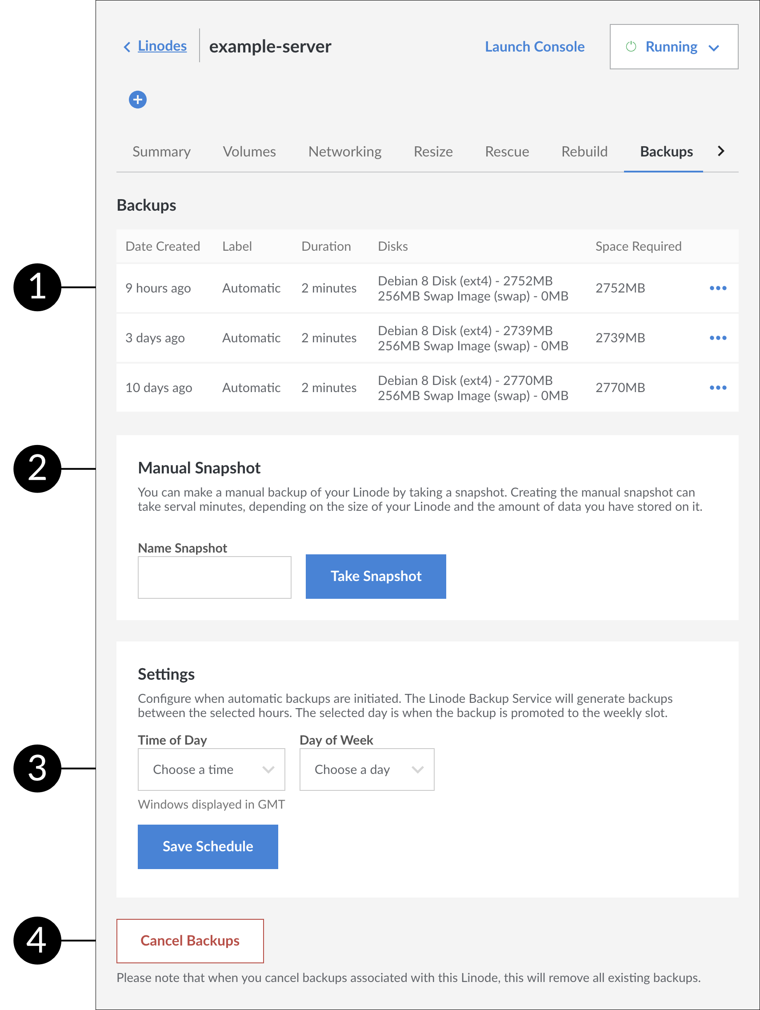The width and height of the screenshot is (760, 1010).
Task: Click the green power status icon
Action: 631,47
